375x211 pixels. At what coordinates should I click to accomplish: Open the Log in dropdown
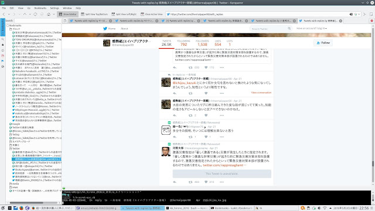[x=311, y=28]
